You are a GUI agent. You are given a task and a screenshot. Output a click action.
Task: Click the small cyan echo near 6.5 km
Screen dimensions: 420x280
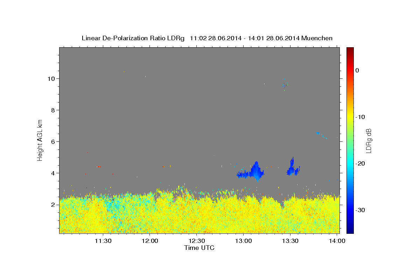(x=318, y=133)
